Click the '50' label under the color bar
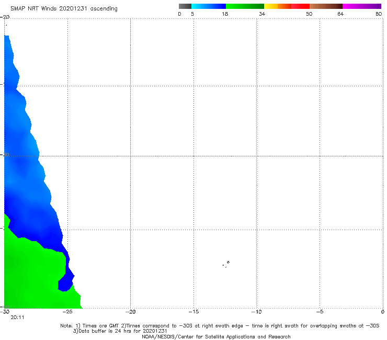This screenshot has height=340, width=387. pos(309,14)
